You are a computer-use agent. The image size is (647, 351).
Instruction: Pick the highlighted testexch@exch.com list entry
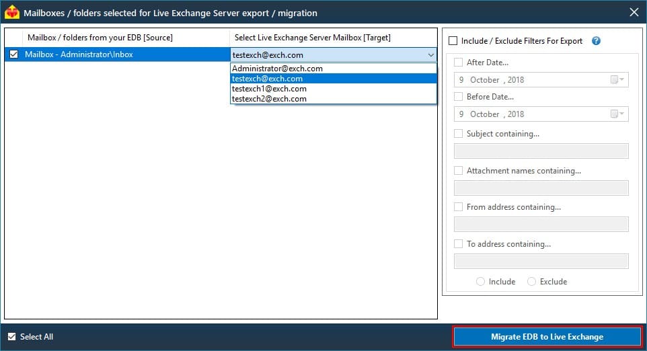pos(267,79)
